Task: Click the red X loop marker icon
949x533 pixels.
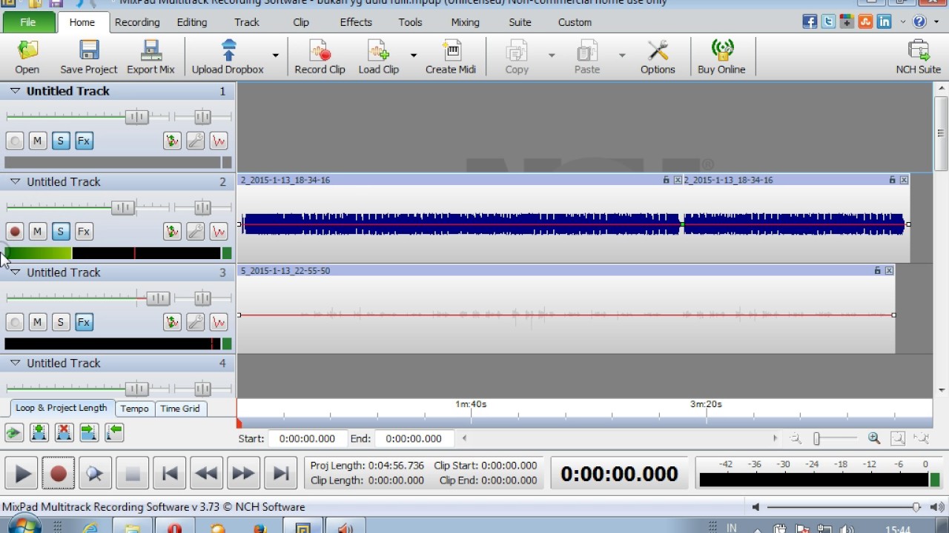Action: (x=64, y=432)
